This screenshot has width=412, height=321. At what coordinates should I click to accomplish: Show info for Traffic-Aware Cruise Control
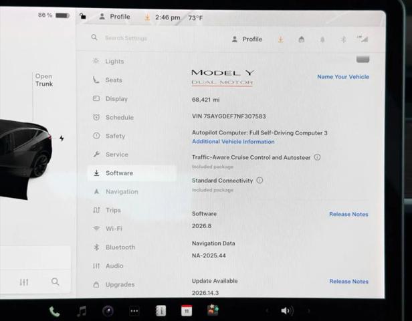(x=318, y=157)
